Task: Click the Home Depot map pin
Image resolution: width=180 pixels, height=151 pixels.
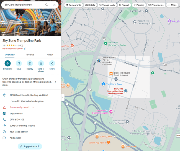Action: [104, 84]
